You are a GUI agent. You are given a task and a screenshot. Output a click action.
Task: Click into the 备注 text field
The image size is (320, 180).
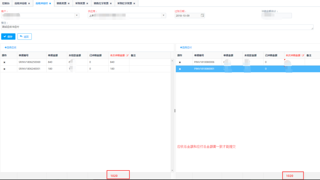[156, 27]
